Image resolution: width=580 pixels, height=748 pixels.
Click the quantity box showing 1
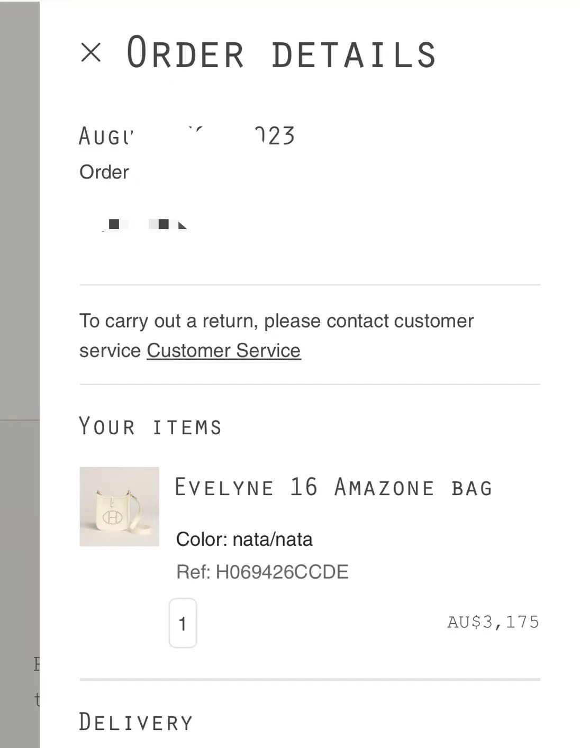click(x=183, y=623)
